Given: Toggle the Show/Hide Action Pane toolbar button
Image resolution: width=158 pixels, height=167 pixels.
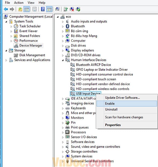Looking at the screenshot, I should click(49, 9).
